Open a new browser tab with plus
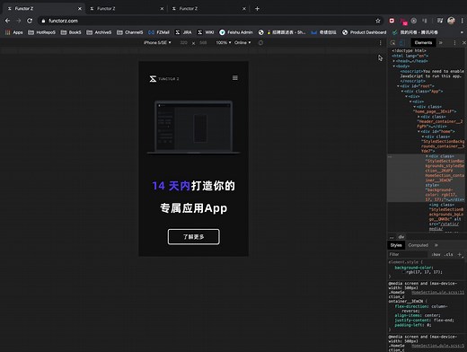The image size is (467, 352). point(257,9)
